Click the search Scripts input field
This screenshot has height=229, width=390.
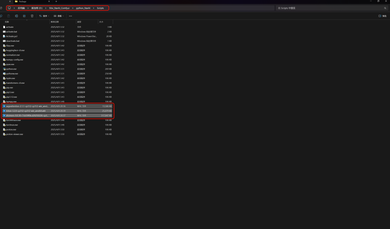point(328,8)
